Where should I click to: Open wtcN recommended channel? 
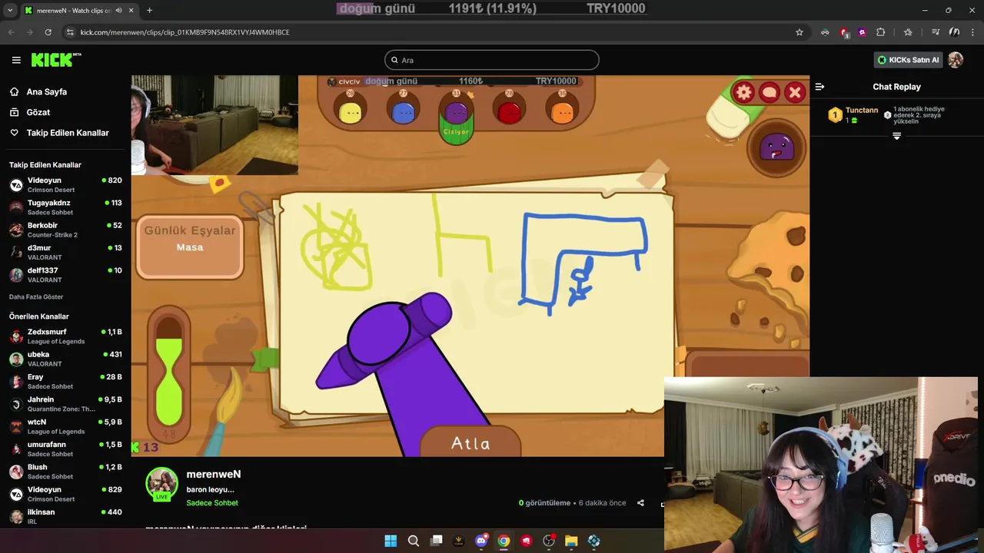(65, 426)
